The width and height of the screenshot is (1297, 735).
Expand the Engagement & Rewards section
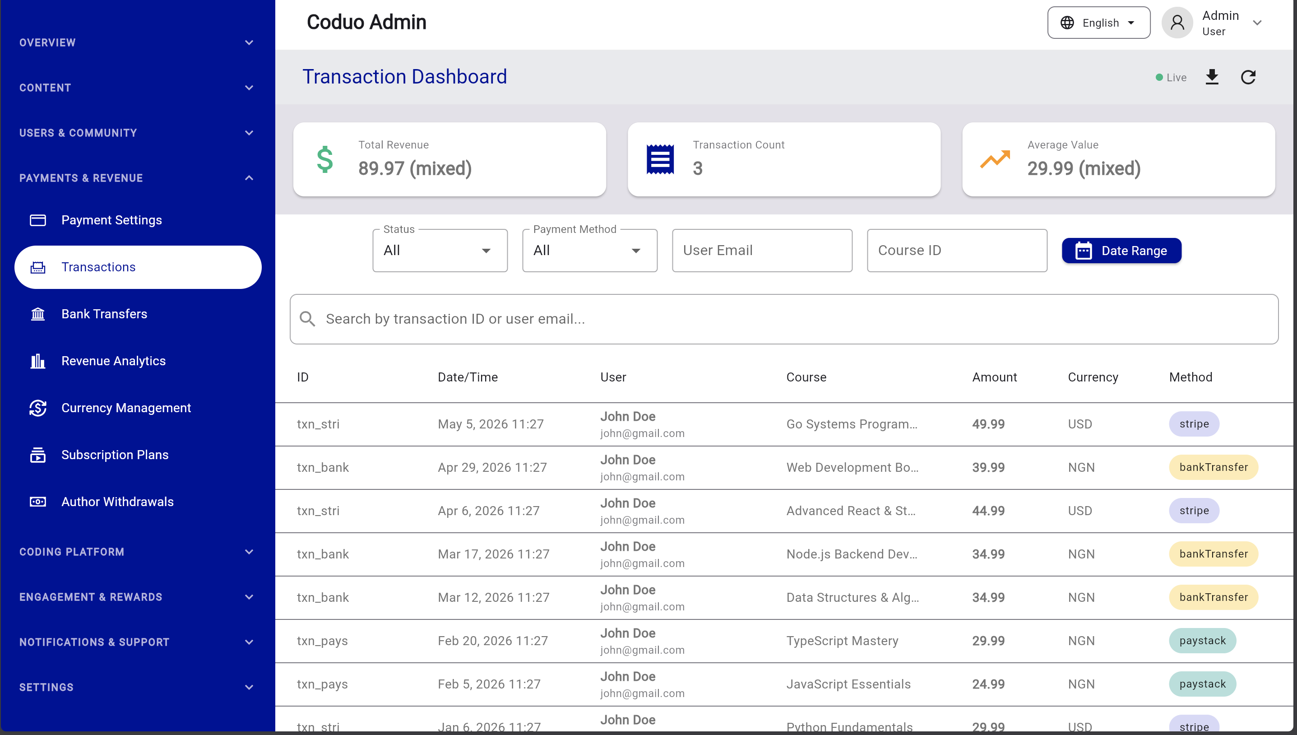(137, 597)
